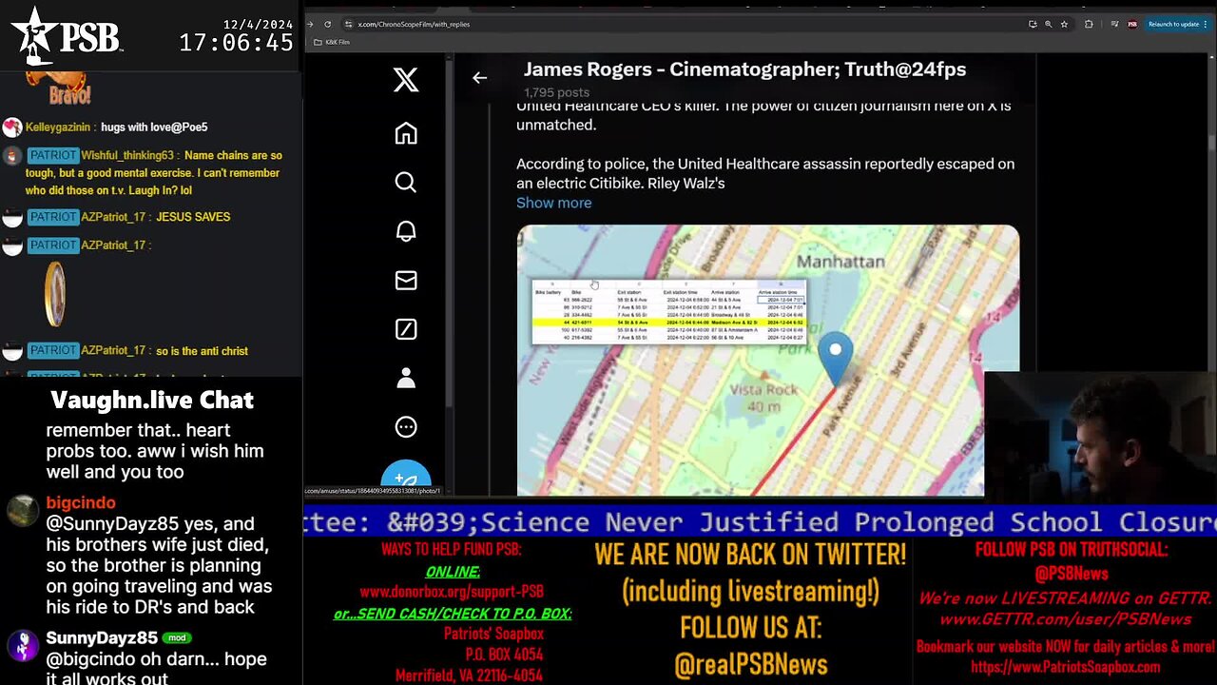
Task: Click bigcindo avatar in Vaughn chat
Action: [x=22, y=512]
